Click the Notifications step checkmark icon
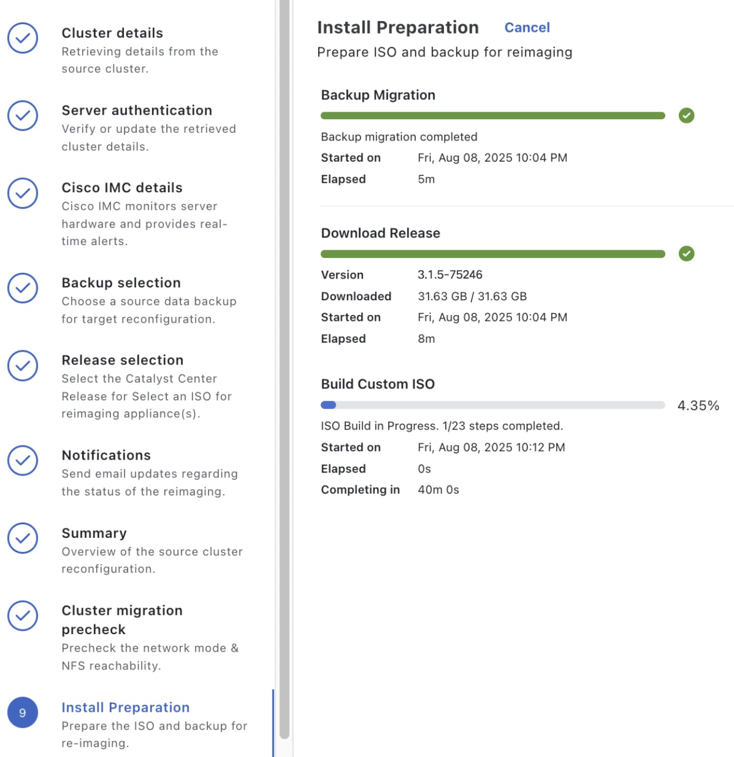The image size is (734, 757). point(23,460)
